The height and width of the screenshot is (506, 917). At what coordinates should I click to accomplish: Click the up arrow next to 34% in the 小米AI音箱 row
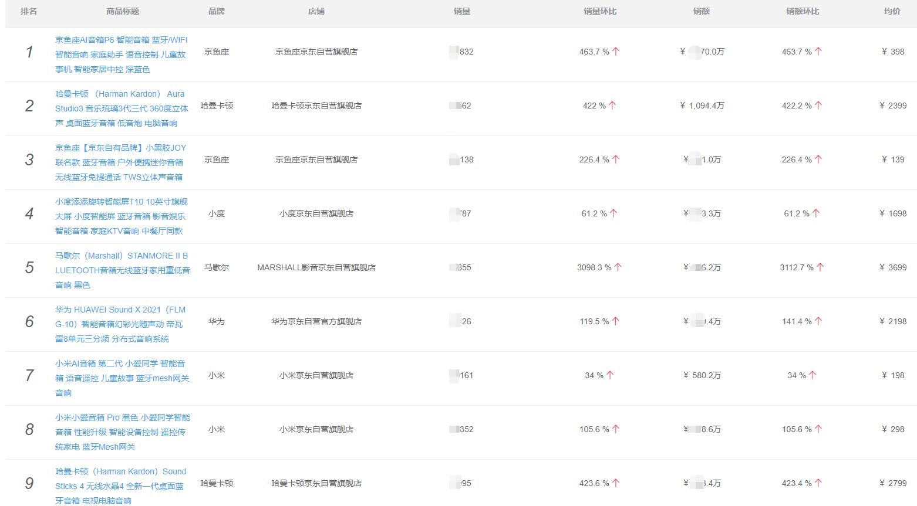(x=609, y=375)
